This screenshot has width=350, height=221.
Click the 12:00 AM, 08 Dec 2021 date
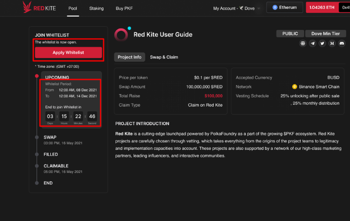click(x=78, y=90)
